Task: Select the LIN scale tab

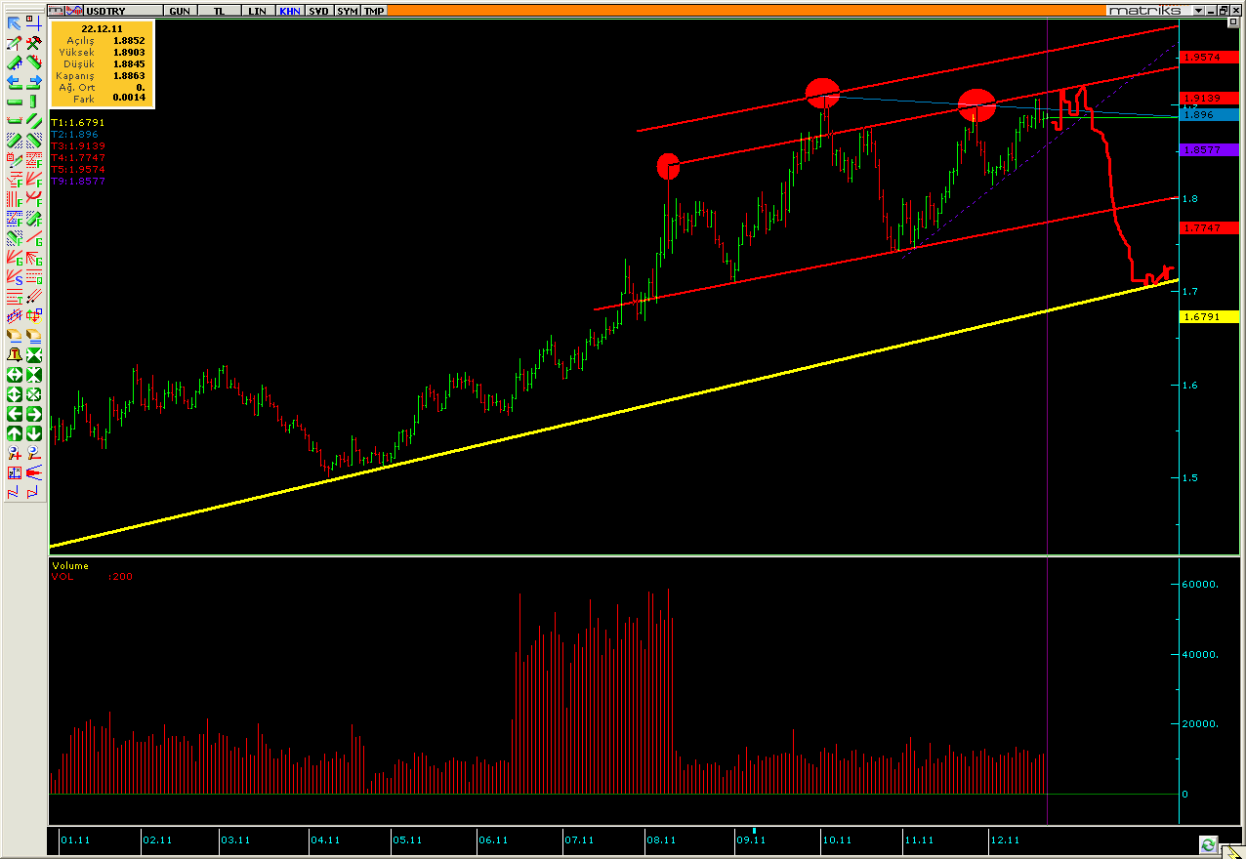Action: 258,10
